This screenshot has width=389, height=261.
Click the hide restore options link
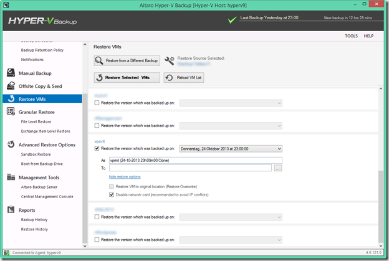[x=125, y=177]
